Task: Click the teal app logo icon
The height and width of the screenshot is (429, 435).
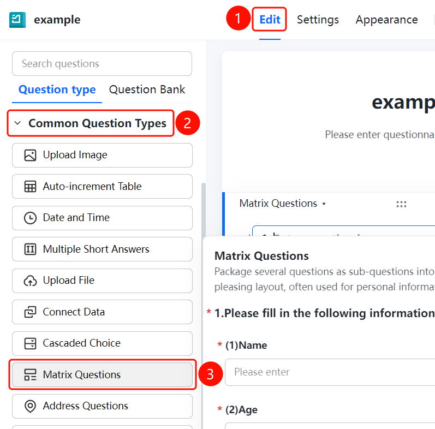Action: (x=17, y=20)
